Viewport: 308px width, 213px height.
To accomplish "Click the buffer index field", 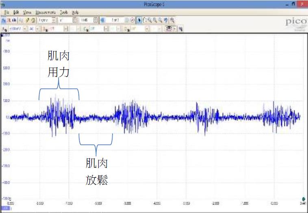I will click(115, 20).
